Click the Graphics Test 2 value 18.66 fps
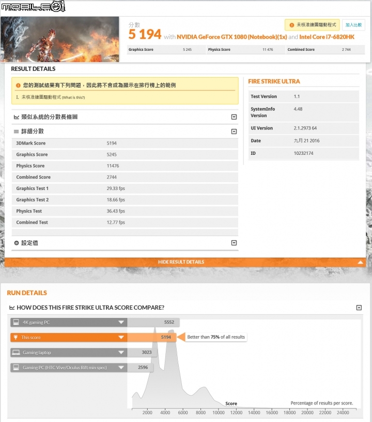This screenshot has height=422, width=372. coord(116,200)
